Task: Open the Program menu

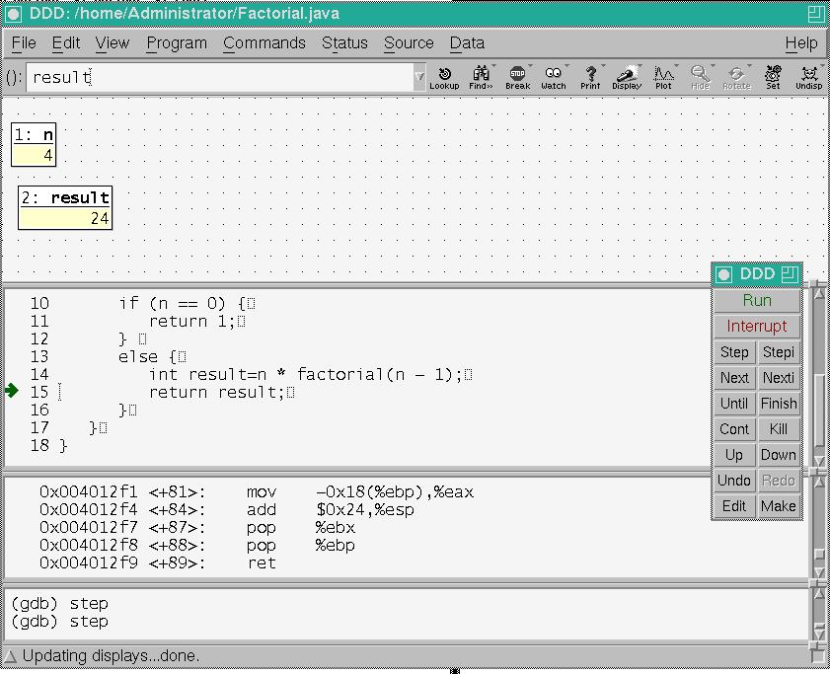Action: (x=177, y=42)
